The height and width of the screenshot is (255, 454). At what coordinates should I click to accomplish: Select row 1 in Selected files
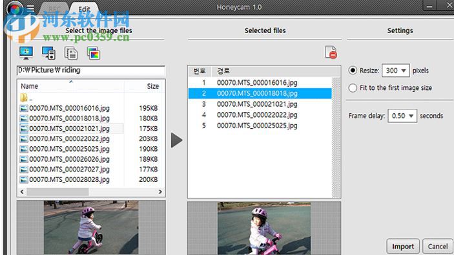click(x=260, y=83)
